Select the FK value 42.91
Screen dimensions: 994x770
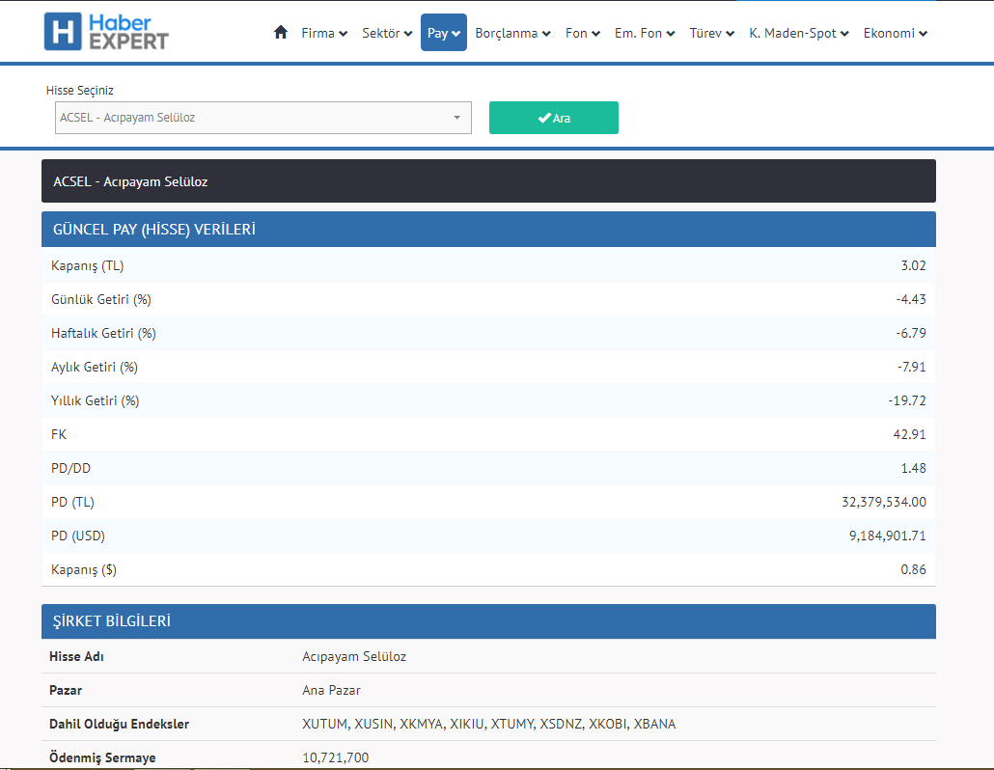909,434
